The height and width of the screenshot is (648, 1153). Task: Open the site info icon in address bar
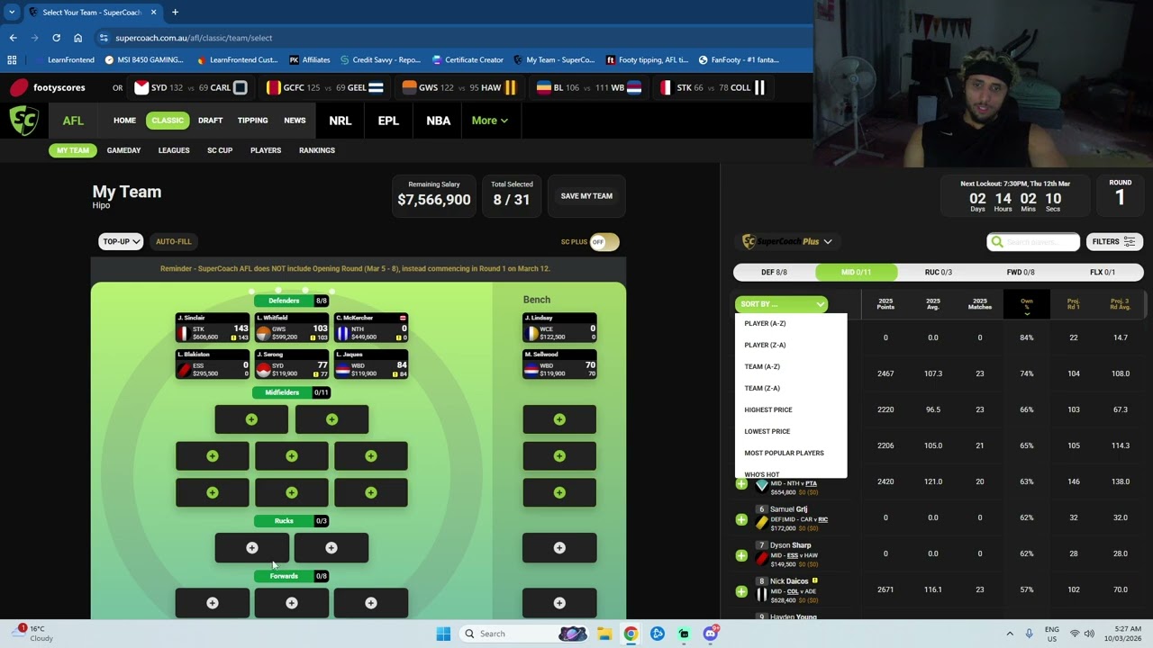point(104,38)
